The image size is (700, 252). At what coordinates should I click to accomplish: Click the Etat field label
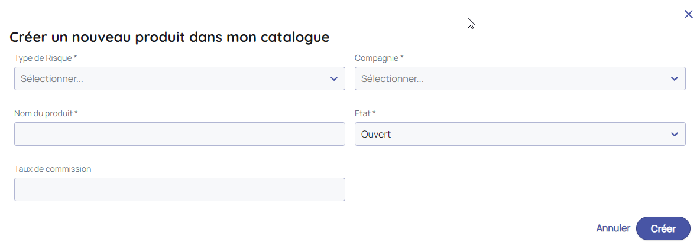pos(365,113)
